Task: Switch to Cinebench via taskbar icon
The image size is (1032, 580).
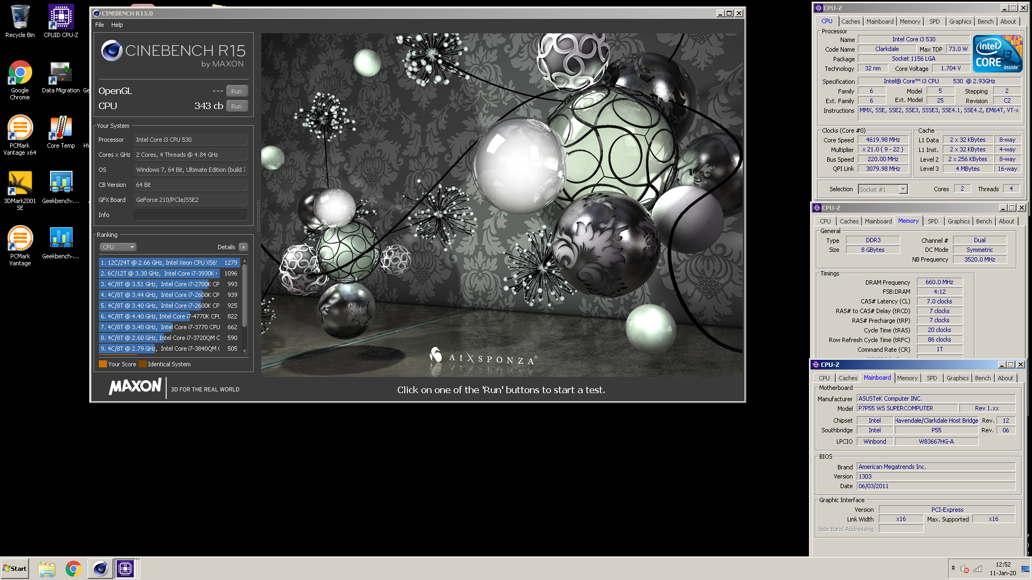Action: click(x=100, y=569)
